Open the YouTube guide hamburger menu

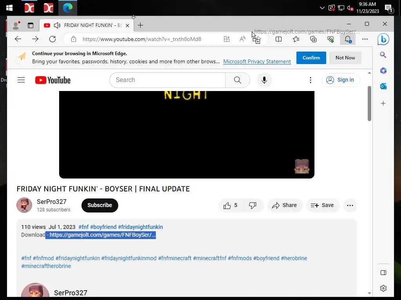tap(21, 80)
